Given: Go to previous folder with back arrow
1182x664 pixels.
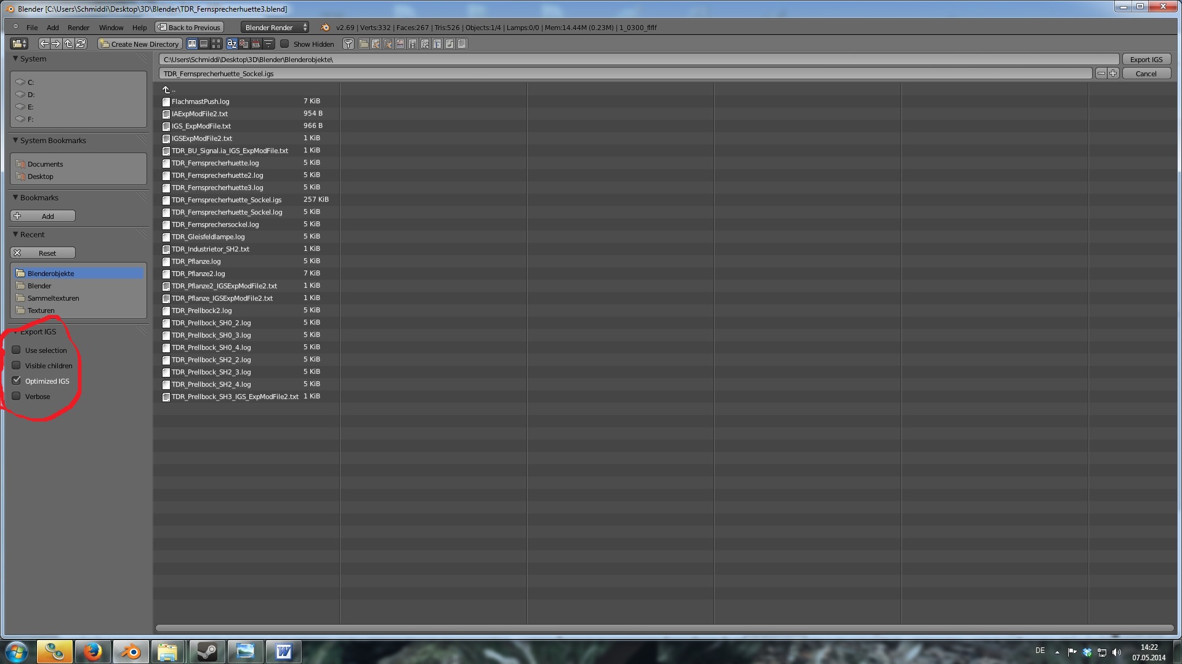Looking at the screenshot, I should (44, 44).
